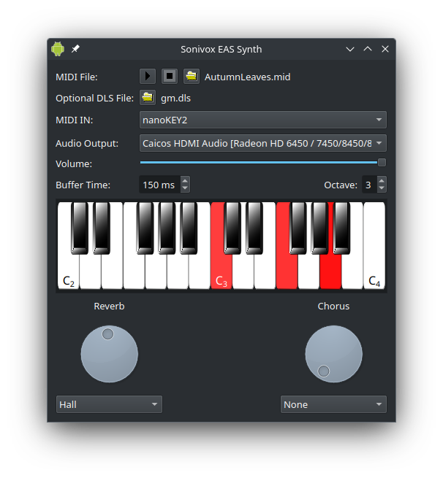Click the Octave value field showing 3
The height and width of the screenshot is (478, 443).
coord(369,185)
